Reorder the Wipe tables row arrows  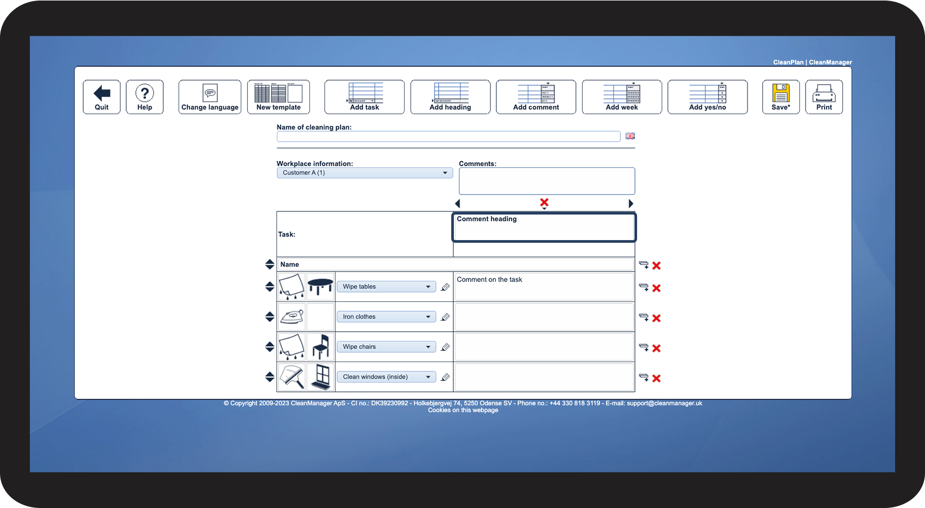[x=270, y=287]
